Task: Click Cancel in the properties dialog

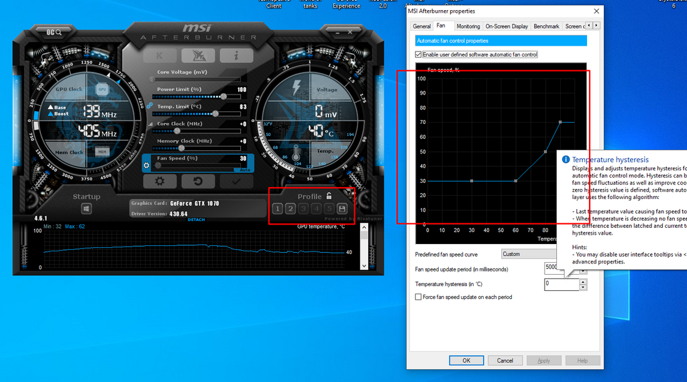Action: pyautogui.click(x=505, y=361)
